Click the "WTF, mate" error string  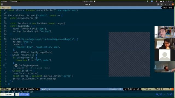pyautogui.click(x=43, y=60)
